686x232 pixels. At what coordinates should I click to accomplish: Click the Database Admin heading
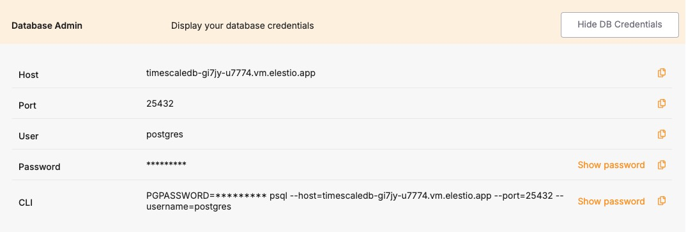coord(47,26)
